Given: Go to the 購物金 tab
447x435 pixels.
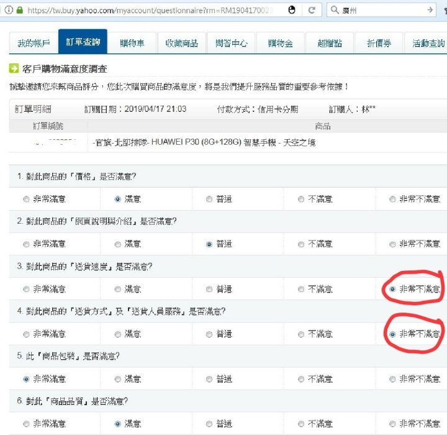Looking at the screenshot, I should coord(281,43).
